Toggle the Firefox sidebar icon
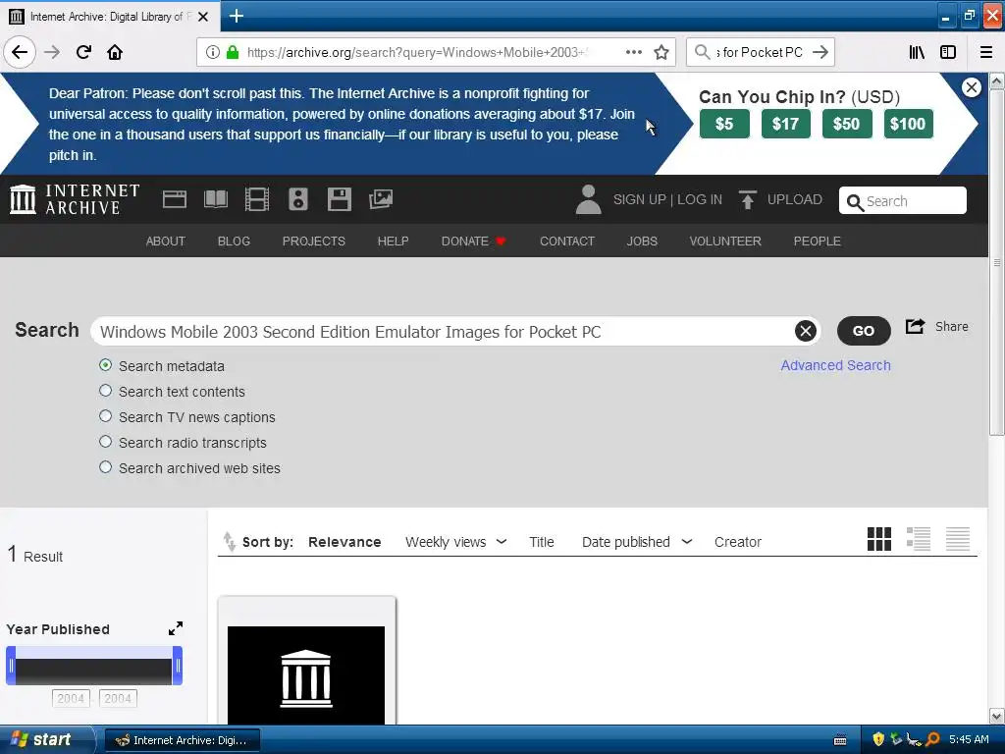1005x754 pixels. tap(948, 52)
